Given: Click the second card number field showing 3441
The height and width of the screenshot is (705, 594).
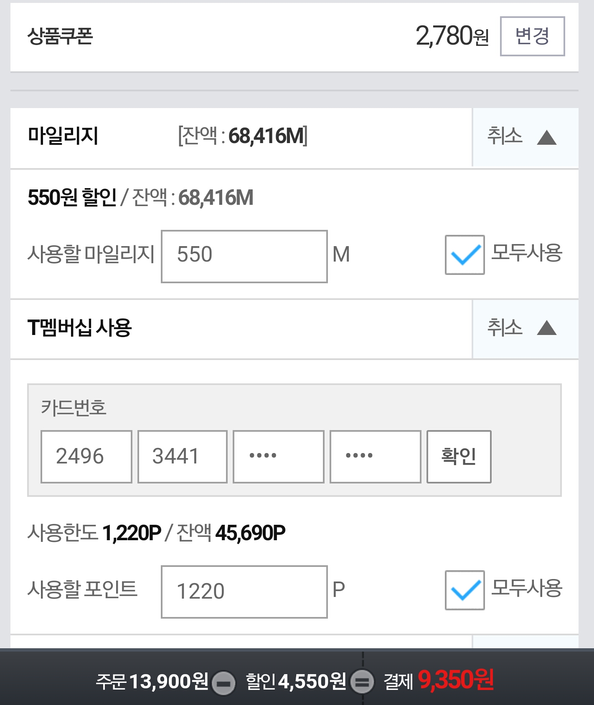Looking at the screenshot, I should 182,456.
